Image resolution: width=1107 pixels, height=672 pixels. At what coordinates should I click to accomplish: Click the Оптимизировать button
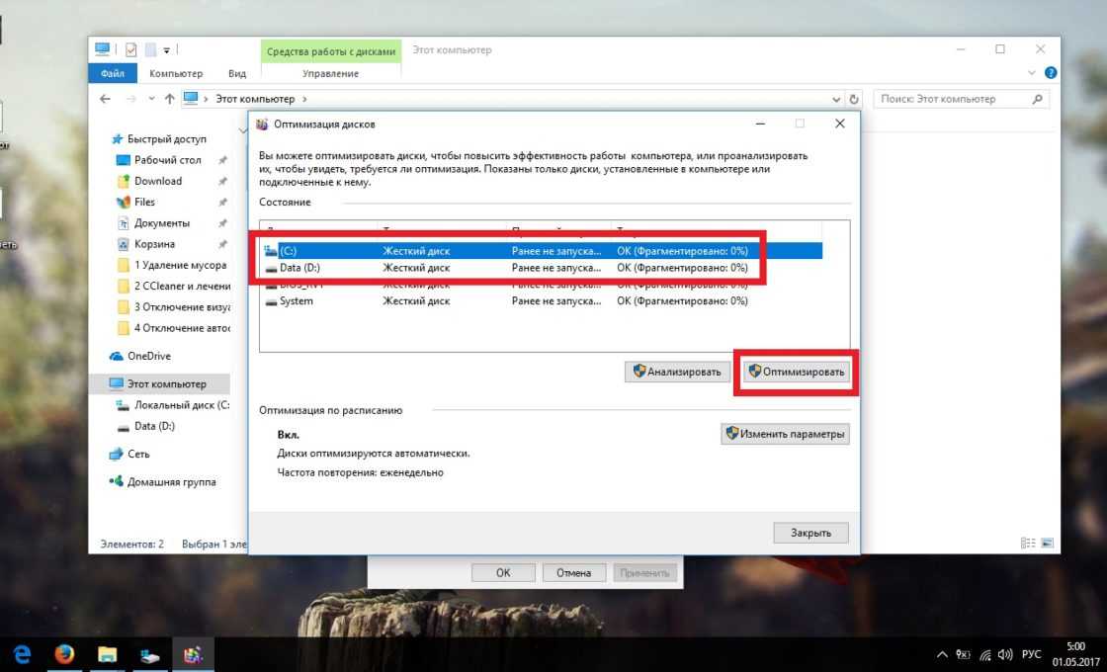point(797,372)
